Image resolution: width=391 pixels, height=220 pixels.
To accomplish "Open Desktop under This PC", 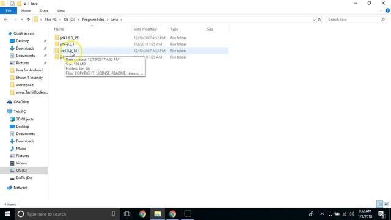I will click(x=23, y=127).
